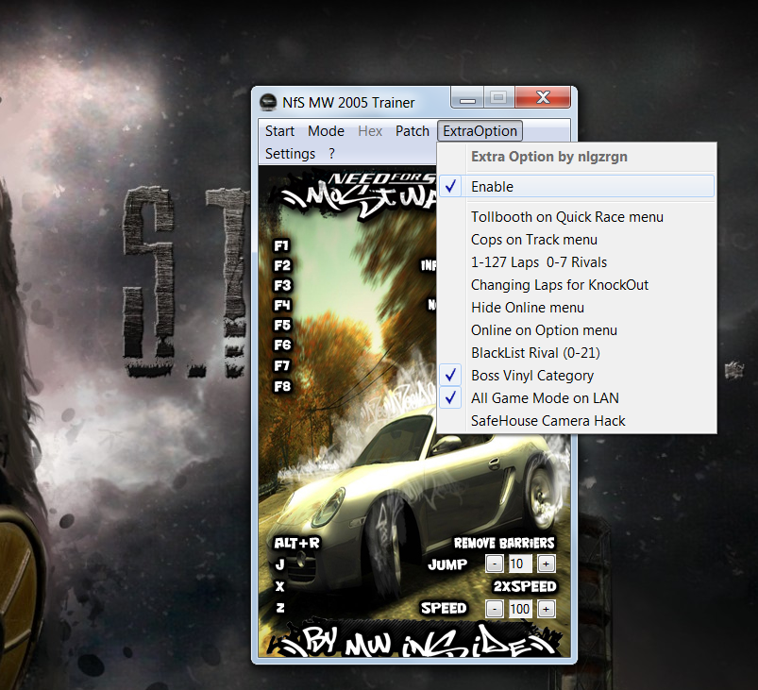Uncheck Boss Vinyl Category
Screen dimensions: 758x690
(576, 376)
